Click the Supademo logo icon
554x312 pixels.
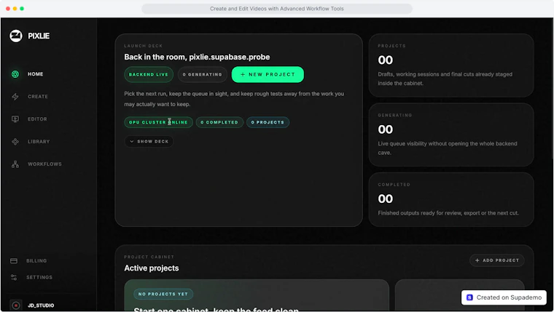click(469, 297)
